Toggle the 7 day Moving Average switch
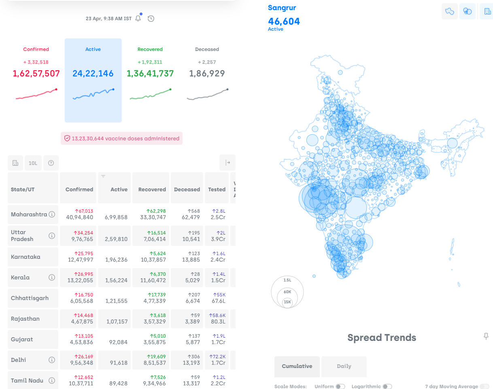Image resolution: width=493 pixels, height=389 pixels. click(484, 387)
